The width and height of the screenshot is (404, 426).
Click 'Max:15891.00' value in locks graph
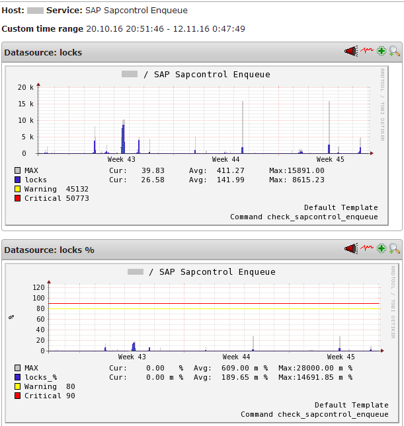pyautogui.click(x=297, y=170)
